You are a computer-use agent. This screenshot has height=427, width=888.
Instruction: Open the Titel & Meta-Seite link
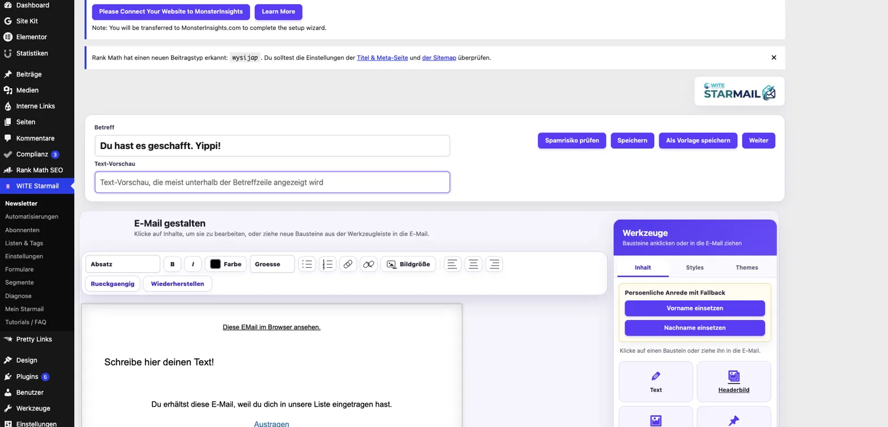coord(382,58)
